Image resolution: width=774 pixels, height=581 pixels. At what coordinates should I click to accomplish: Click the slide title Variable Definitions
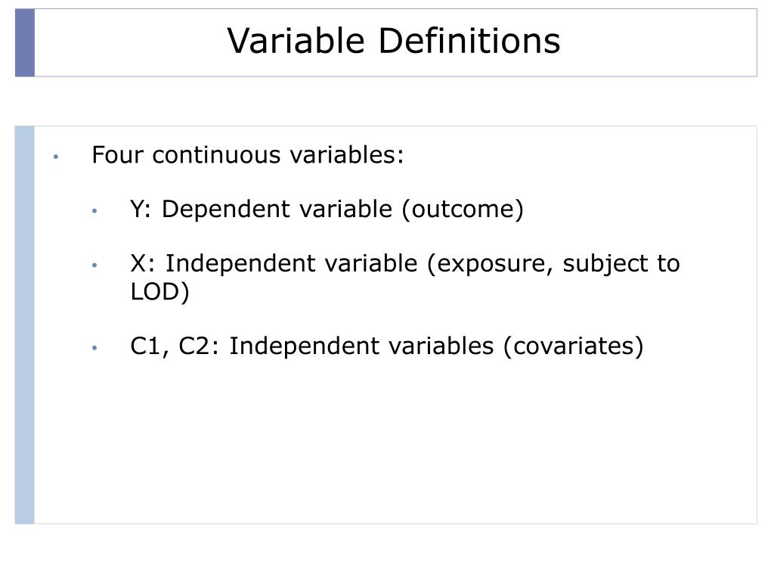point(393,41)
